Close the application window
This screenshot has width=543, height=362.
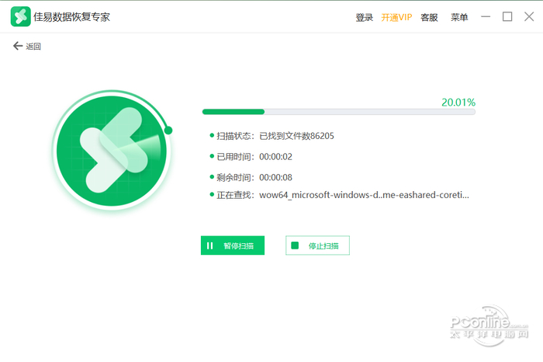pyautogui.click(x=529, y=16)
